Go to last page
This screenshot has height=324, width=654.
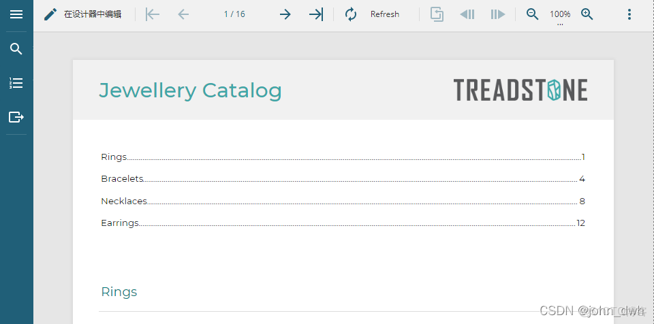tap(316, 14)
